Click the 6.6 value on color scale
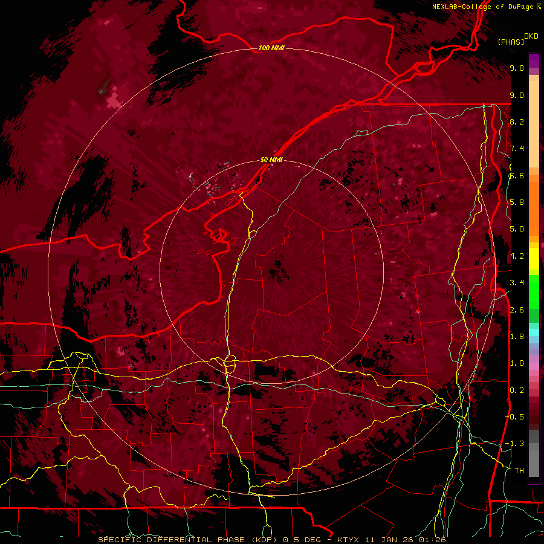The width and height of the screenshot is (544, 544). tap(517, 175)
